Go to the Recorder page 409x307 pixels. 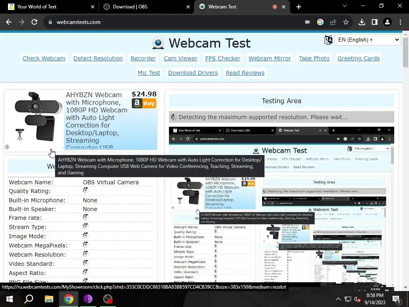[x=143, y=58]
